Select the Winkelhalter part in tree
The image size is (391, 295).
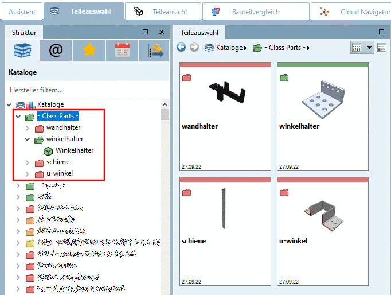tap(75, 150)
